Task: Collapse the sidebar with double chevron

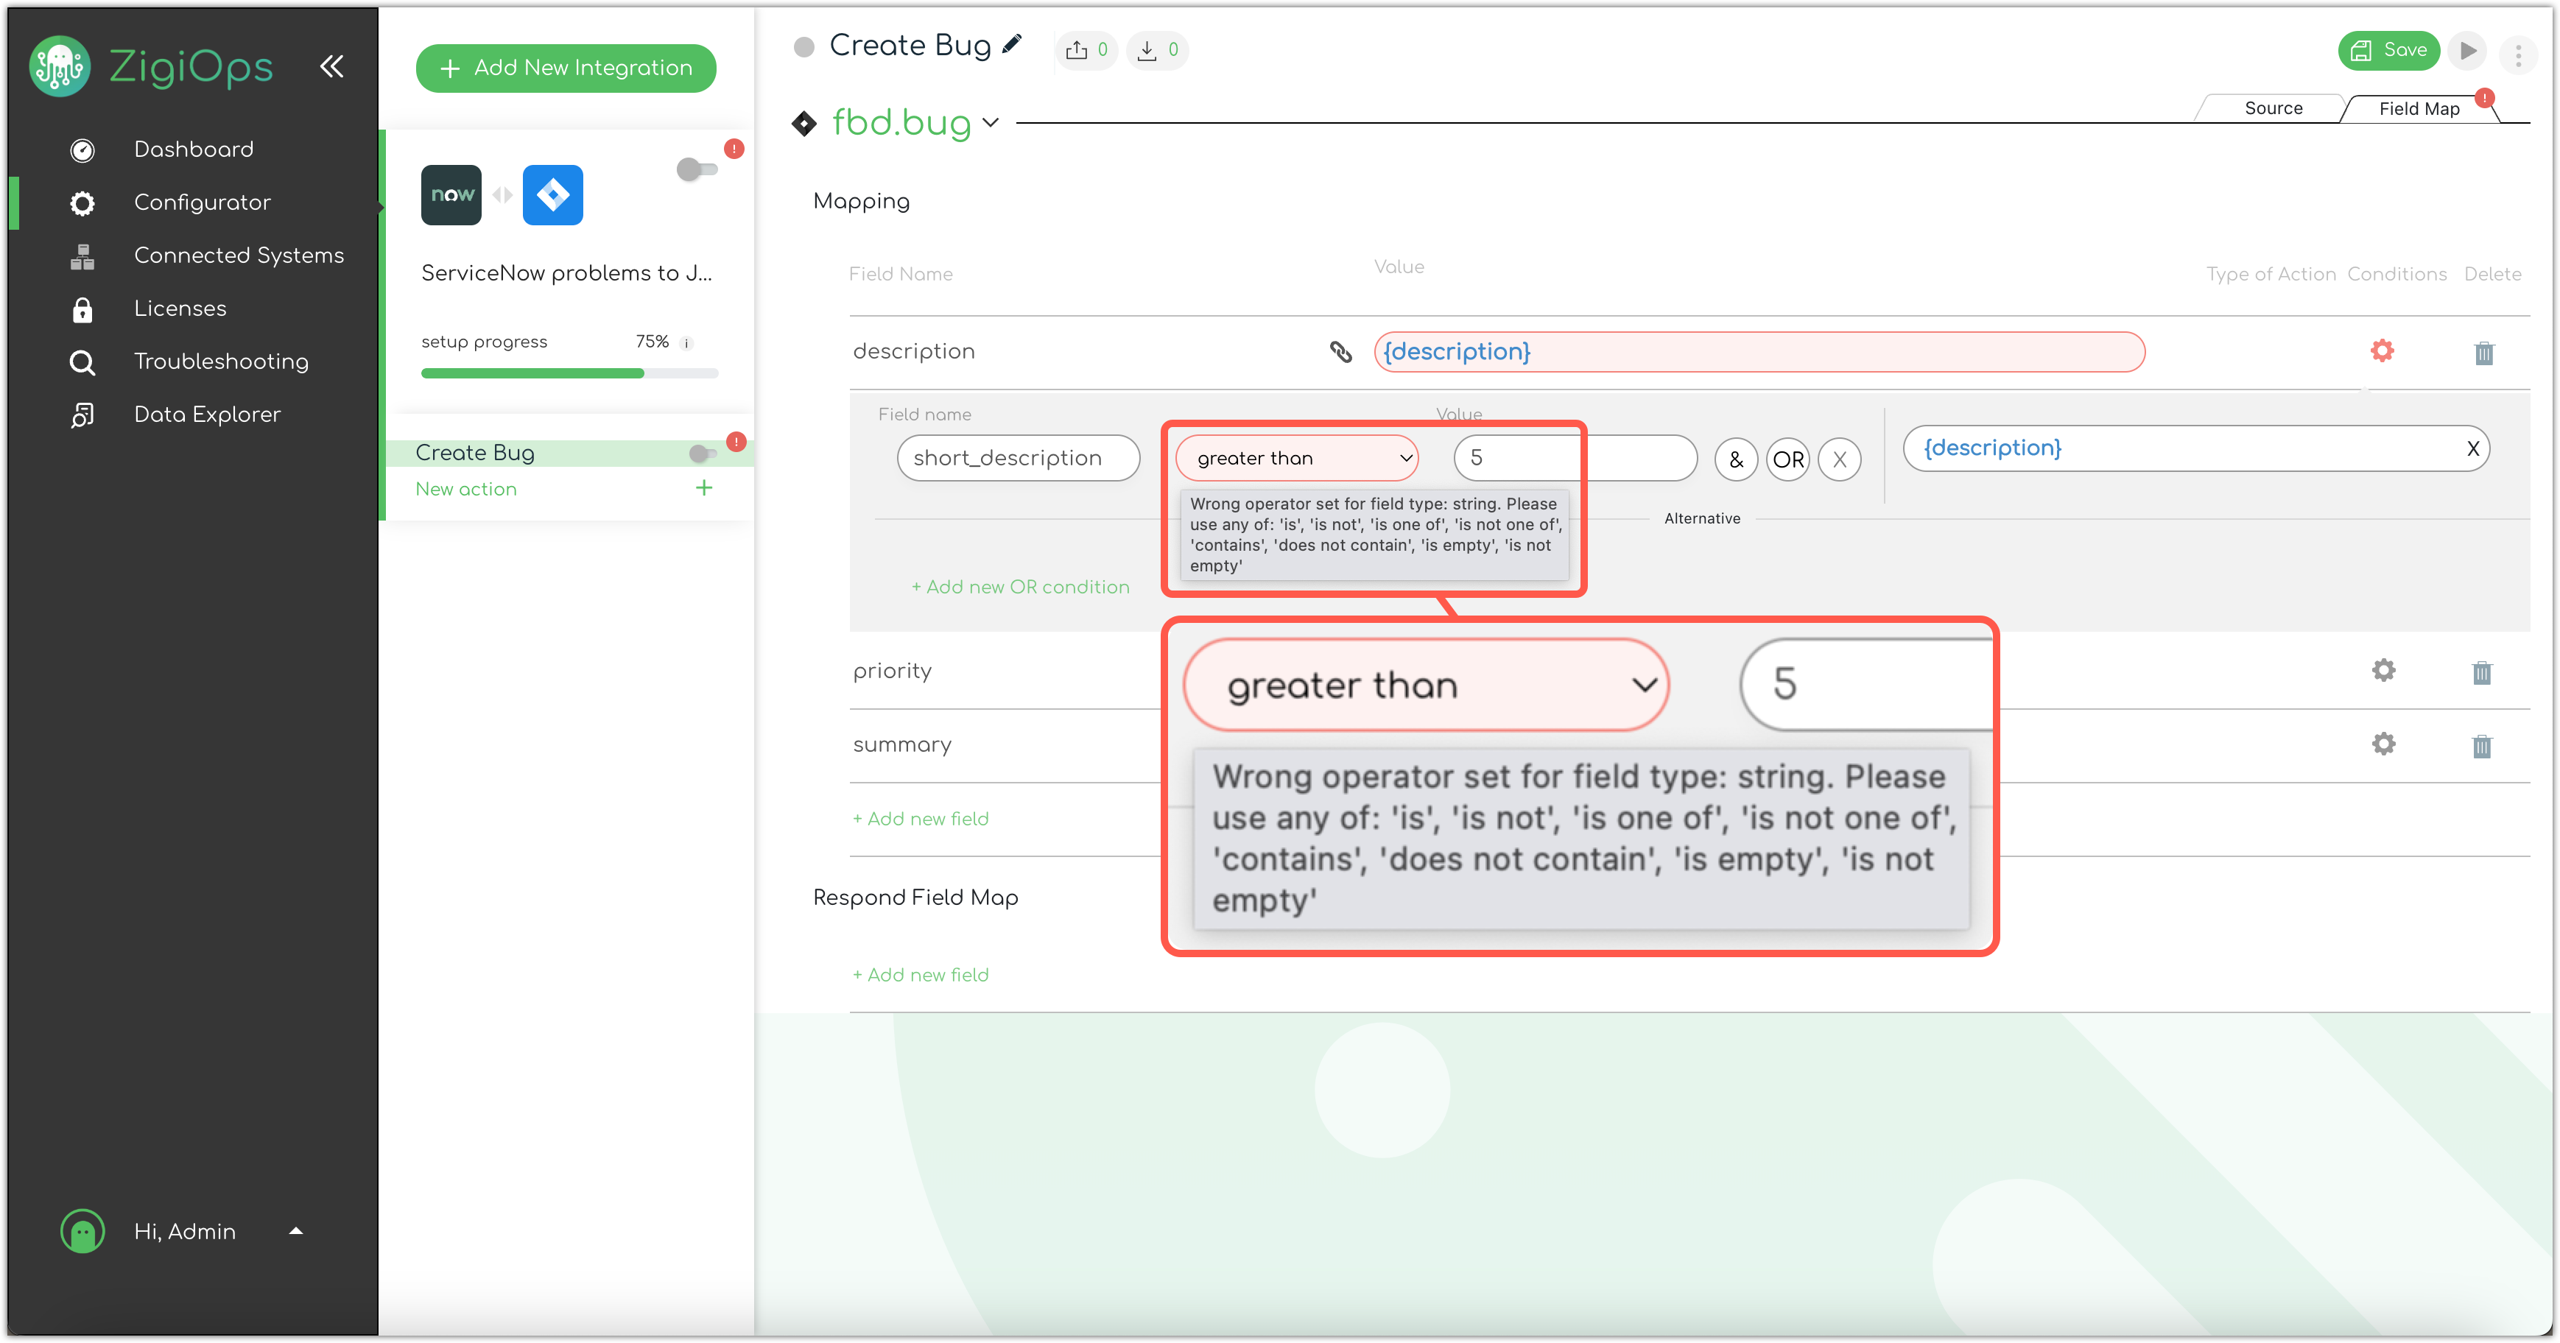Action: pos(332,66)
